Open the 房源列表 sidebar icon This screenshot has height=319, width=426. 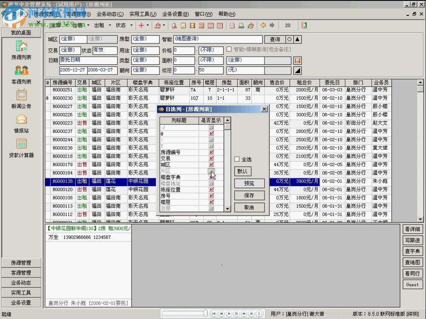[21, 46]
